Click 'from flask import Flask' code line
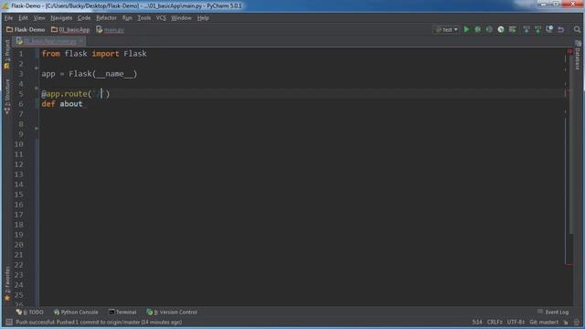Viewport: 585px width, 329px height. coord(94,54)
